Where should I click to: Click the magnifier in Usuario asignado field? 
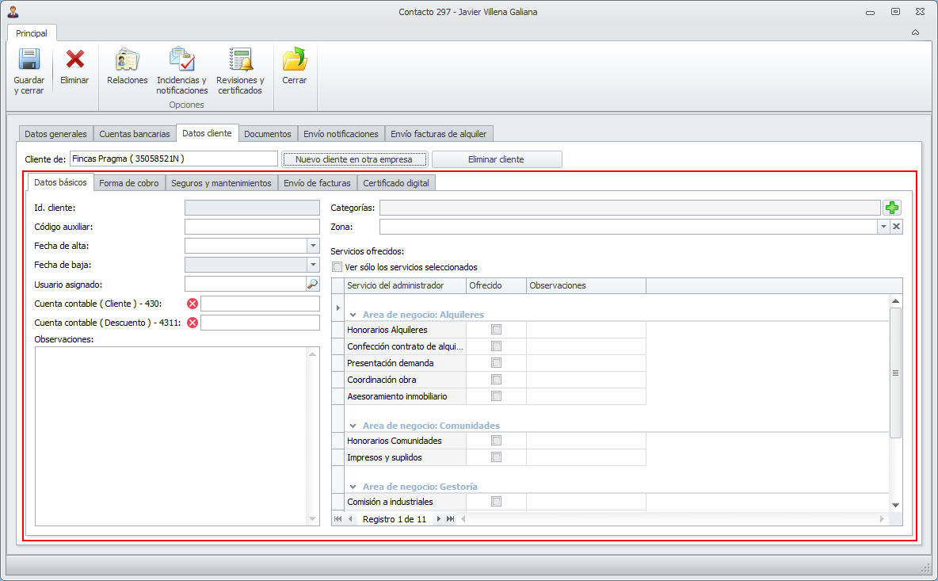pos(312,284)
